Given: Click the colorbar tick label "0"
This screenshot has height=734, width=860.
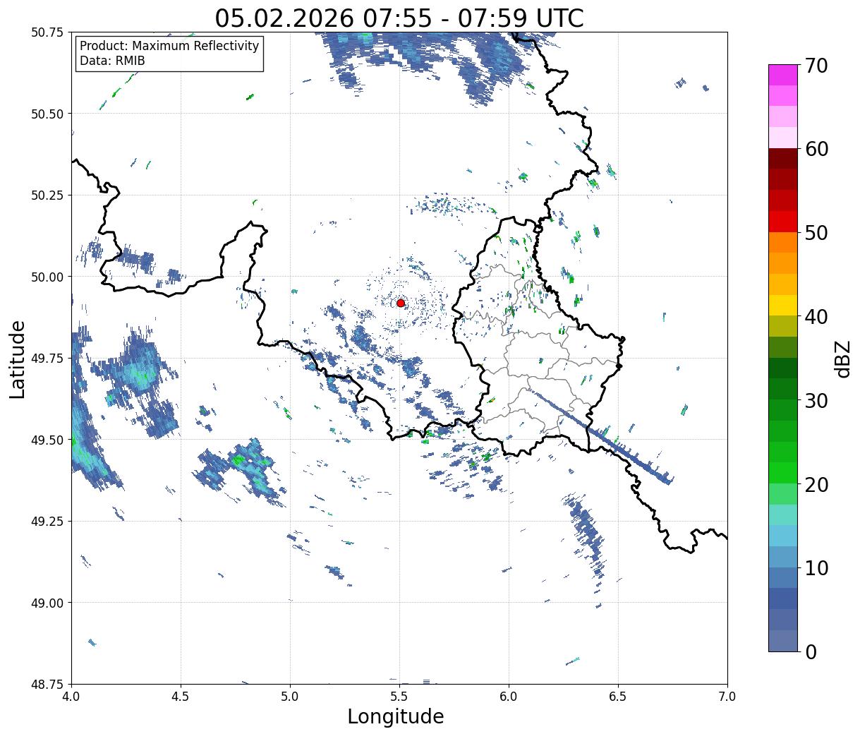Looking at the screenshot, I should click(x=810, y=651).
